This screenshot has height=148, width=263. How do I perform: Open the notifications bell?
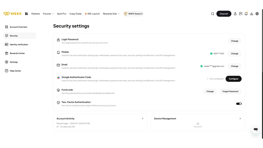[x=246, y=14]
